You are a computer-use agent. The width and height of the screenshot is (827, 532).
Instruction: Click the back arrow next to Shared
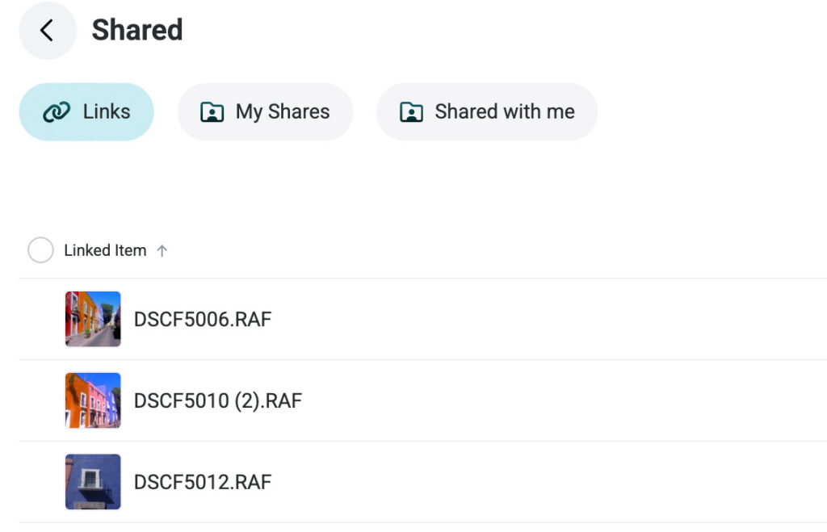46,30
